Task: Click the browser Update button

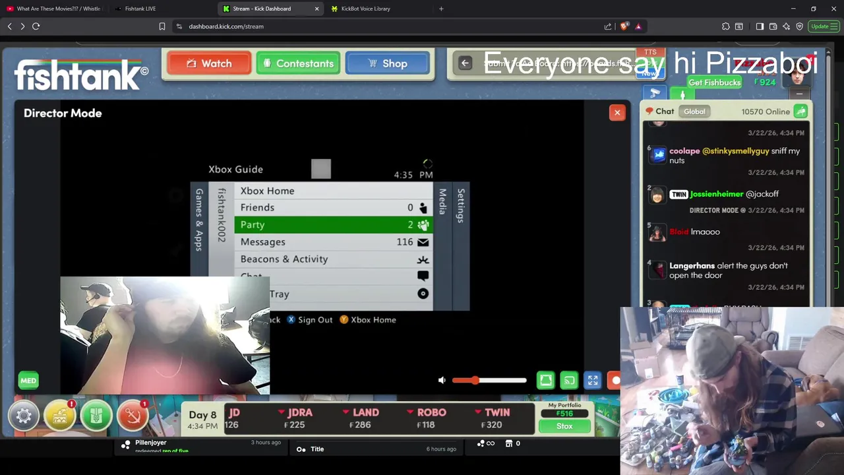Action: coord(824,26)
